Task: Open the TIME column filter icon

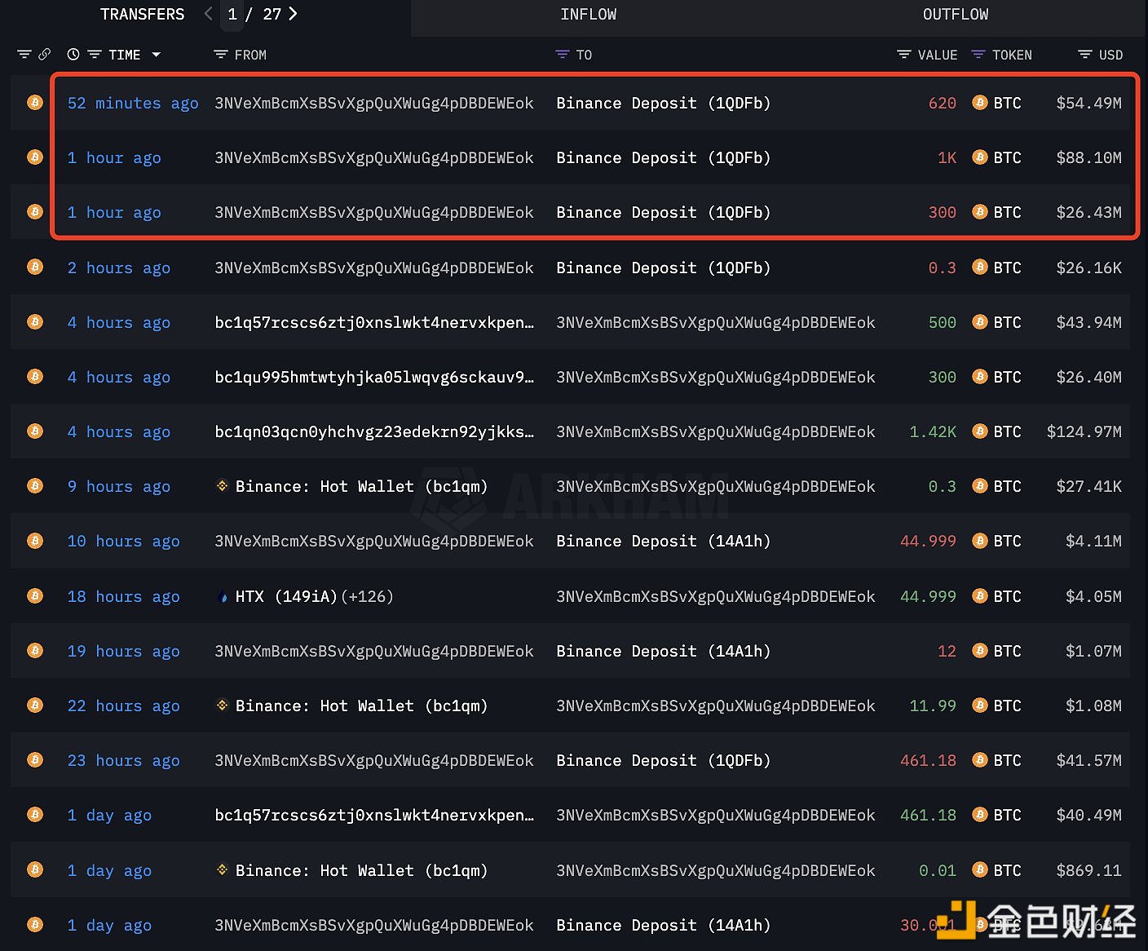Action: (95, 55)
